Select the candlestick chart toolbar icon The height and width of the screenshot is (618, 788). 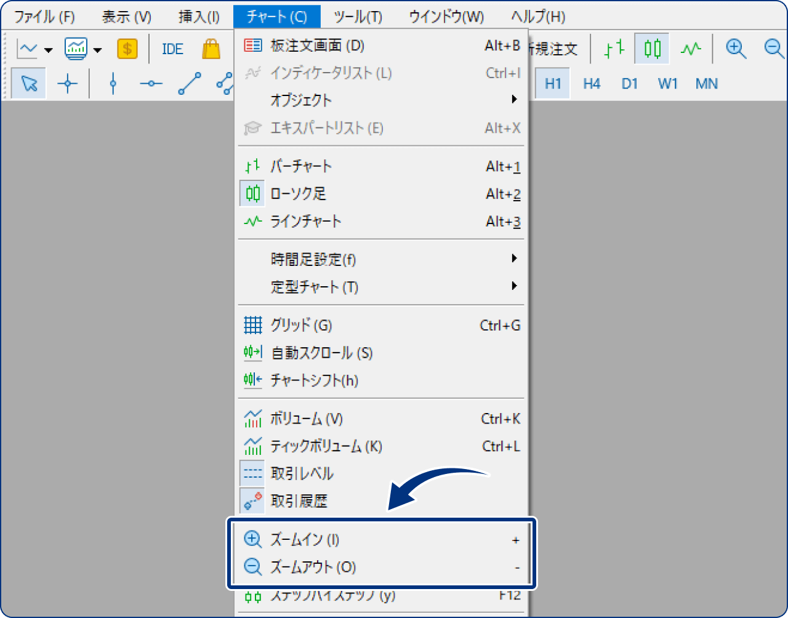coord(652,48)
